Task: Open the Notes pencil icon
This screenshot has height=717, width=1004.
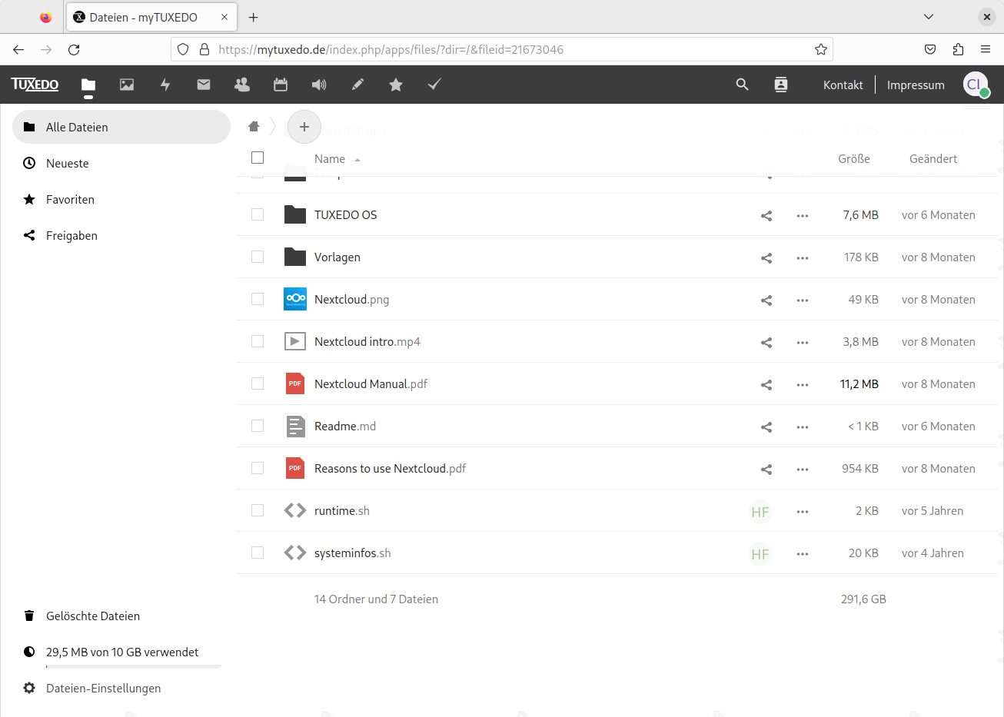Action: (x=357, y=85)
